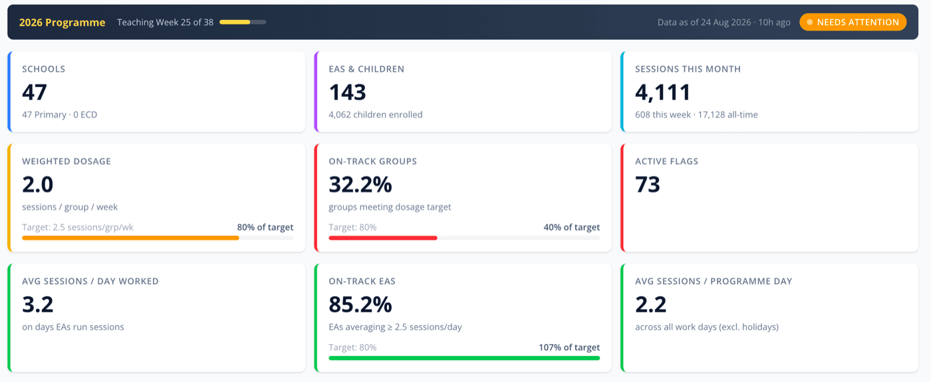Click "Target: 80%" in On-Track Groups card
Viewport: 931px width, 382px height.
(x=352, y=227)
